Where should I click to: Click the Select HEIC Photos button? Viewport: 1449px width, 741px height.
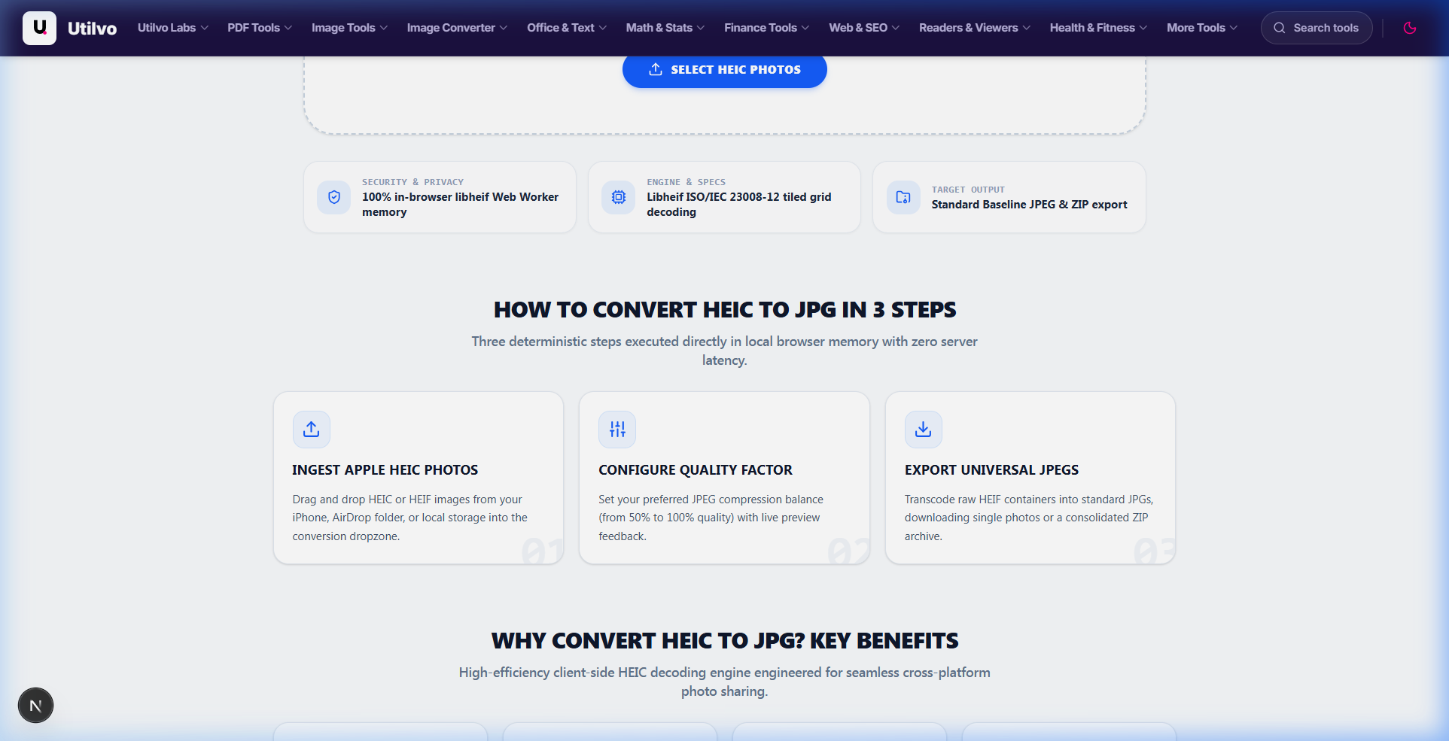[x=725, y=70]
